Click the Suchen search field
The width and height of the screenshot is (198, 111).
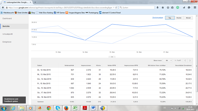137,8
